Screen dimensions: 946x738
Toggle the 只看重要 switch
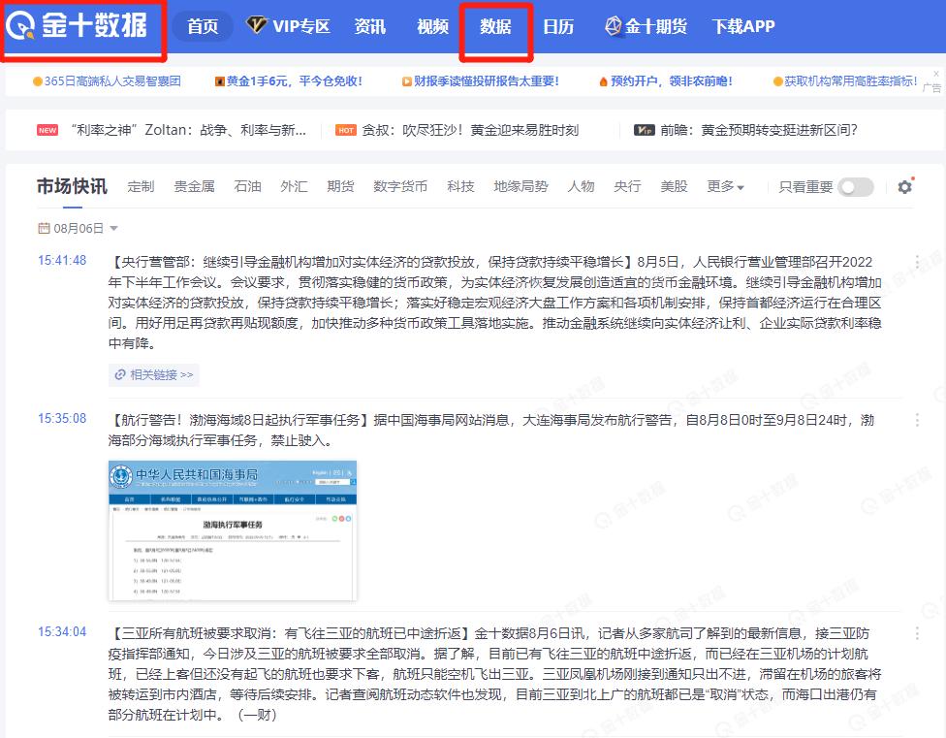pos(855,186)
